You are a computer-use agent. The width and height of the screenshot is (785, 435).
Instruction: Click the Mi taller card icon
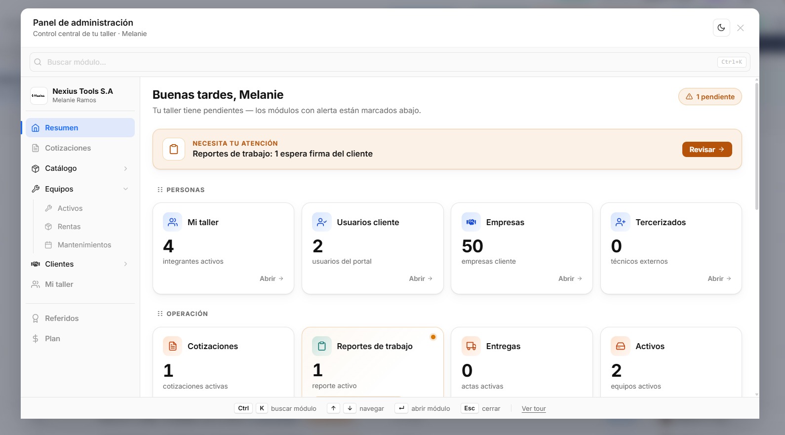172,222
